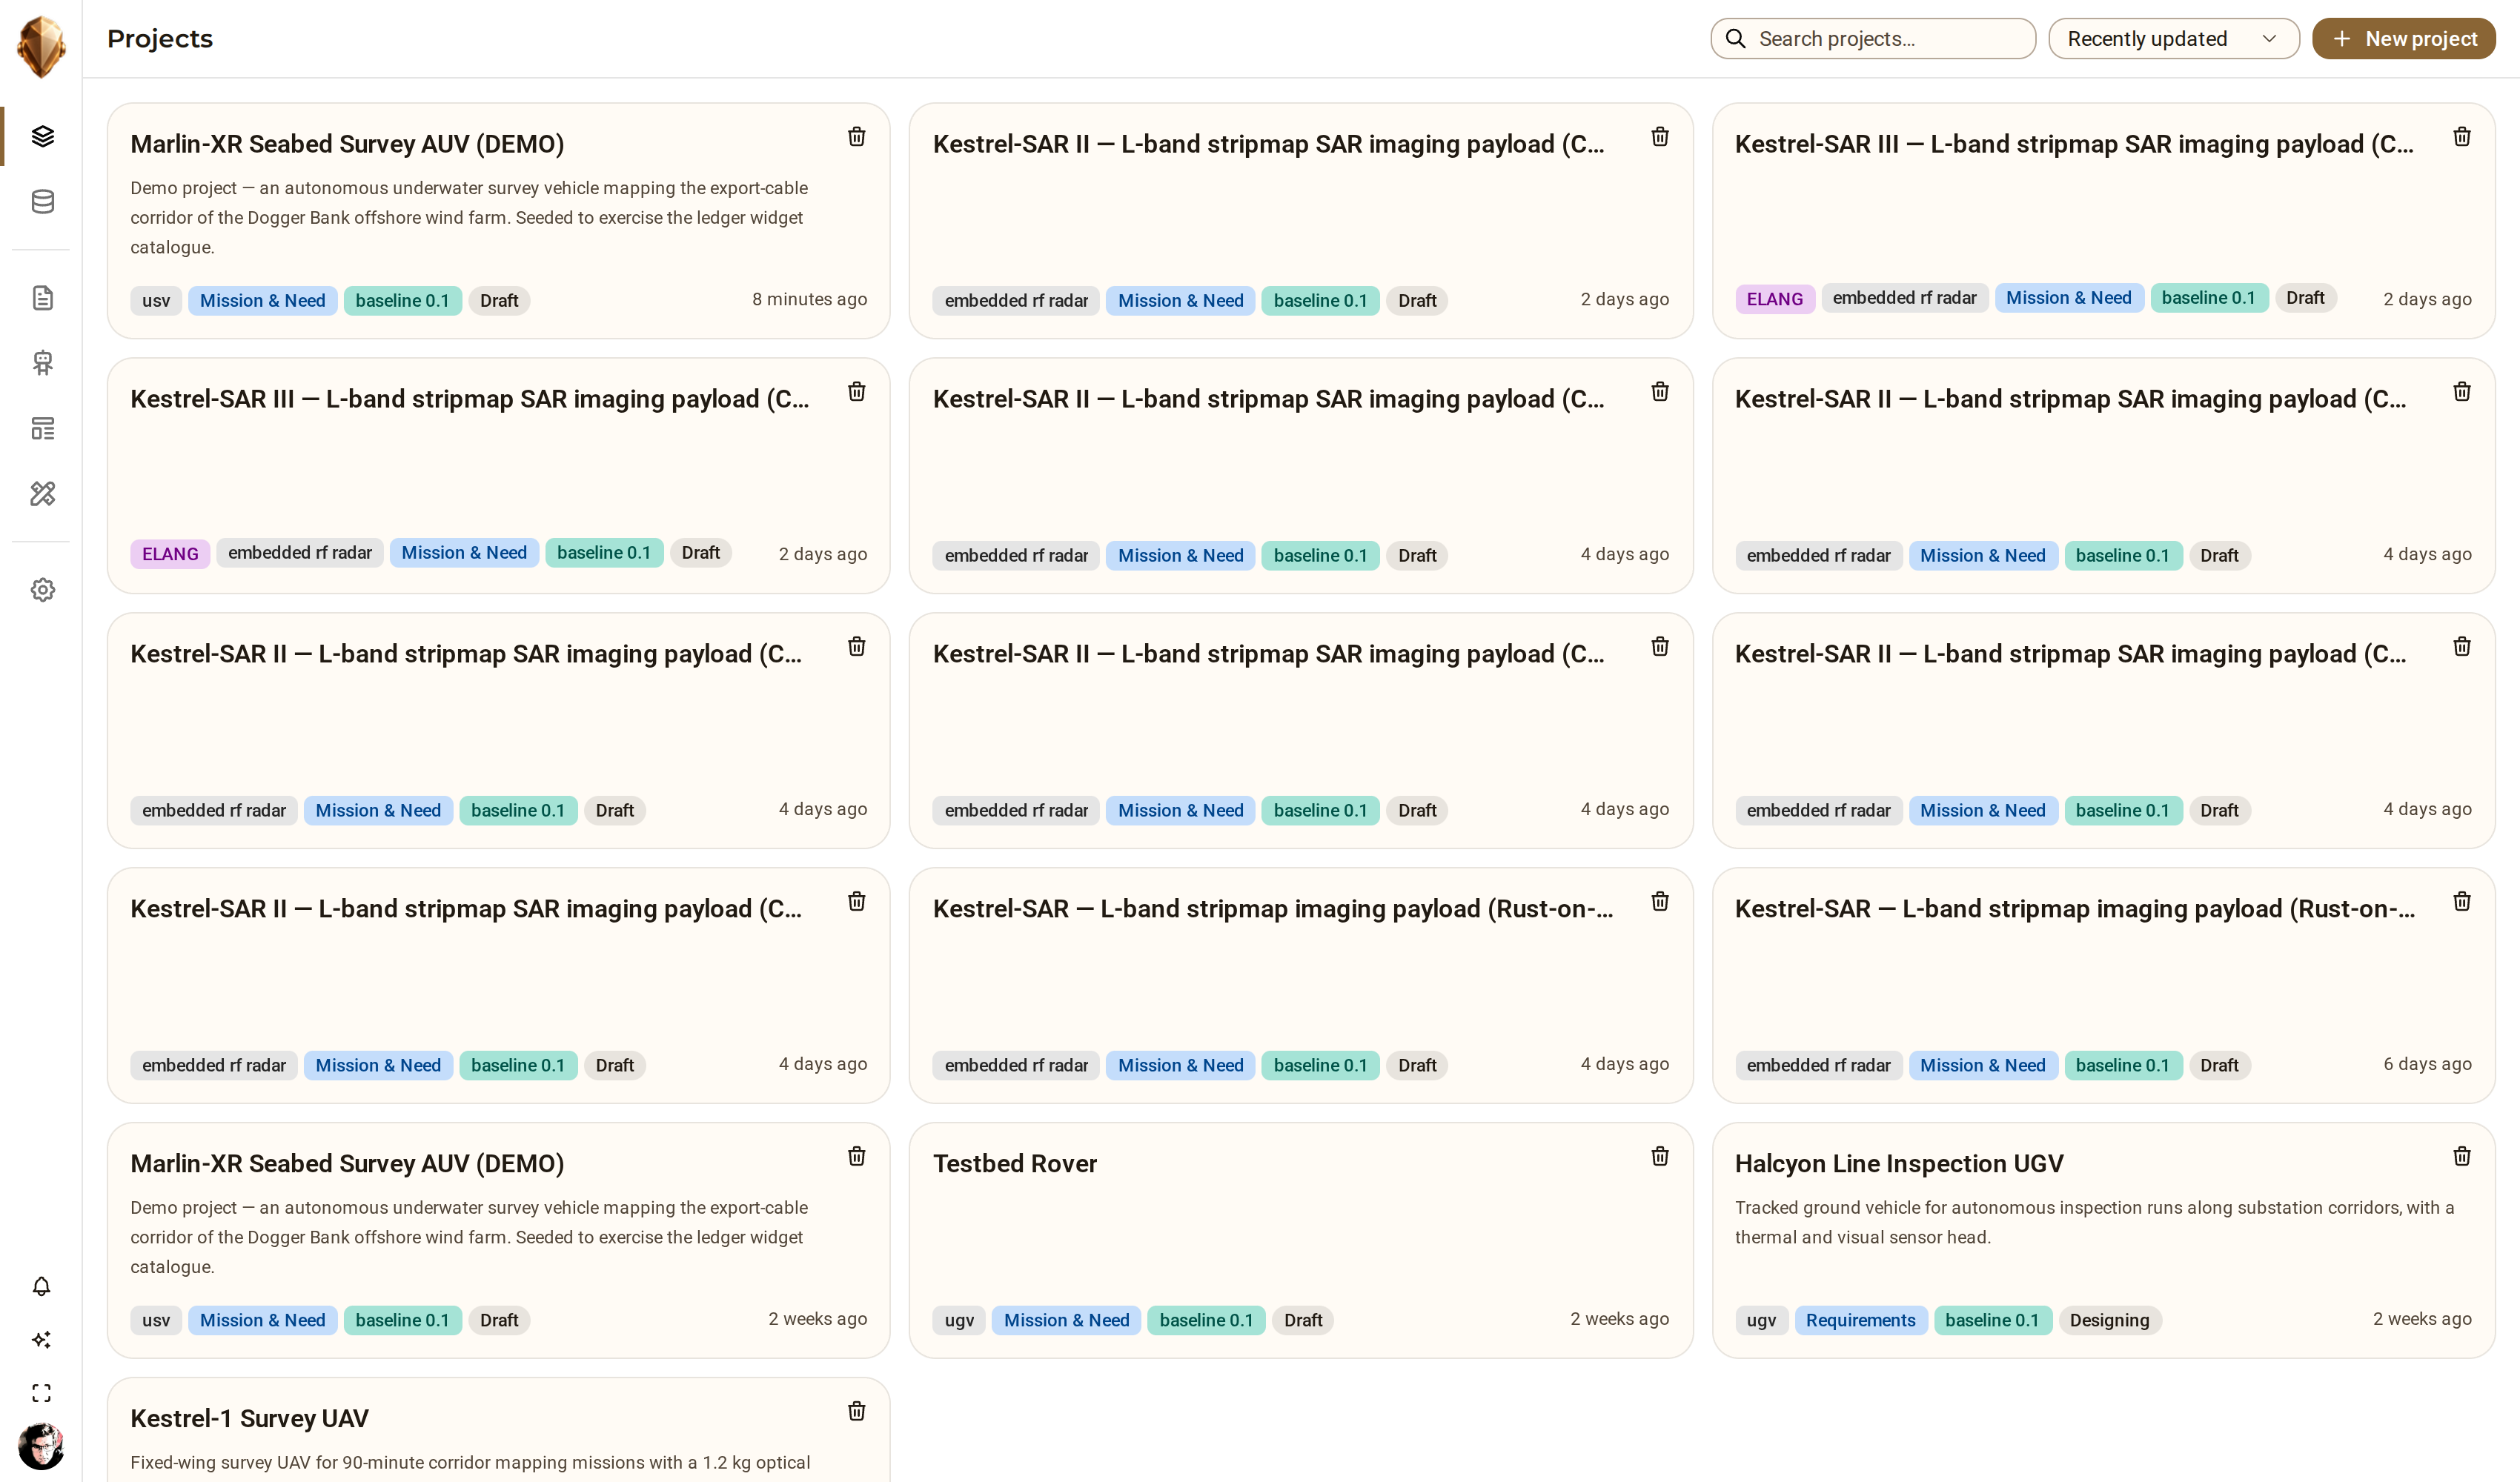
Task: Click the app logo in the top left
Action: tap(41, 46)
